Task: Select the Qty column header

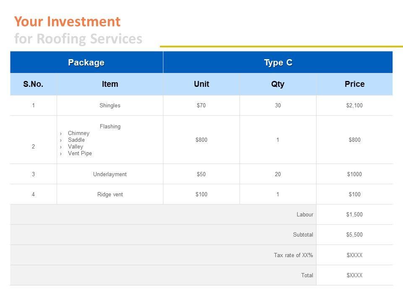Action: pyautogui.click(x=278, y=84)
